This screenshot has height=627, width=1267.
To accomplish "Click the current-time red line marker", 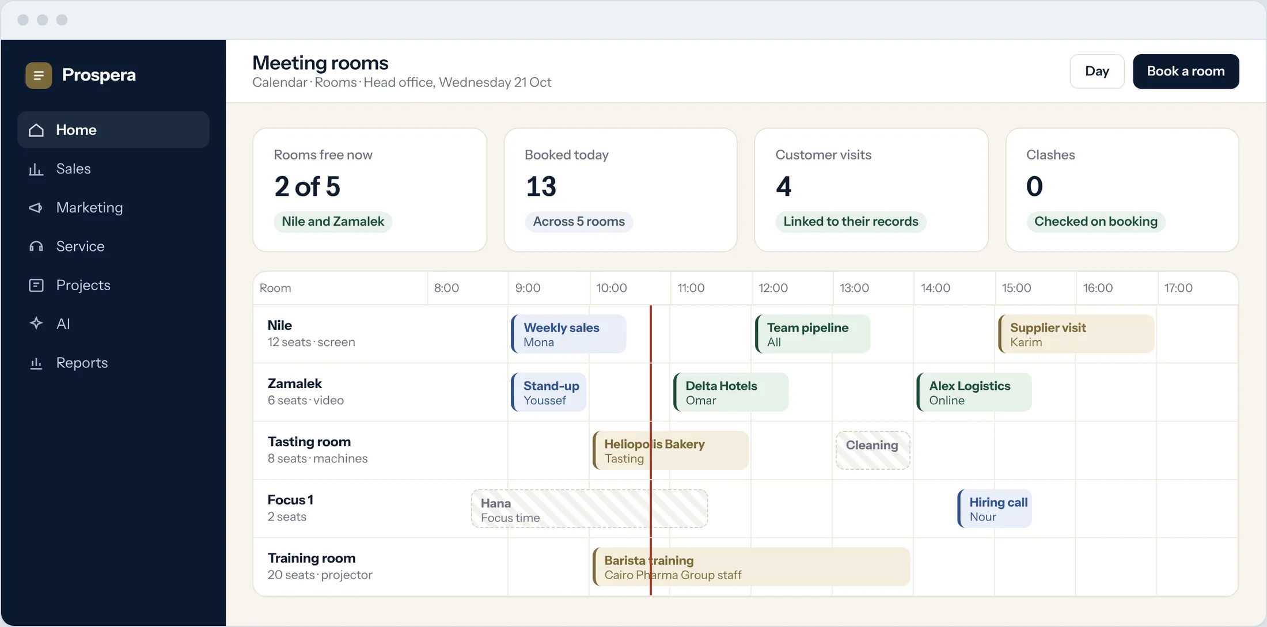I will [x=651, y=450].
